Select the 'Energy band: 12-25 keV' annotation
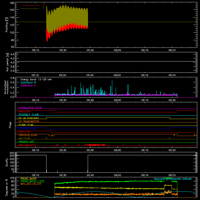 pos(36,79)
